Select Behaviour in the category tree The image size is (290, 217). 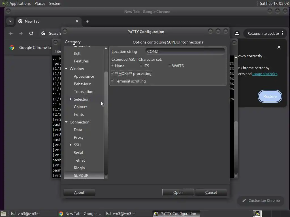(82, 84)
